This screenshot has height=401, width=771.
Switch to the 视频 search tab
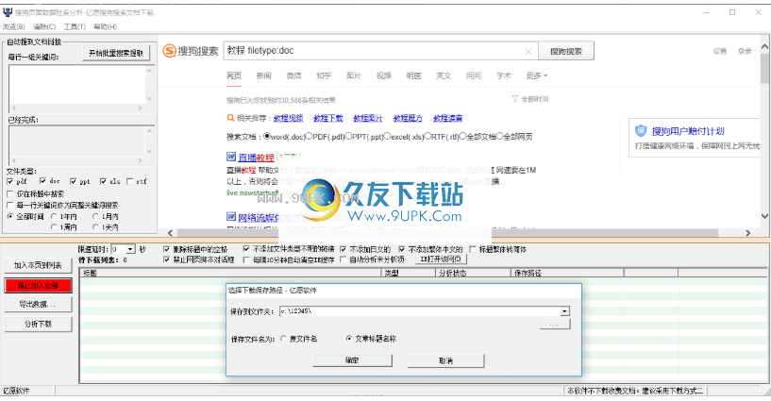point(383,75)
